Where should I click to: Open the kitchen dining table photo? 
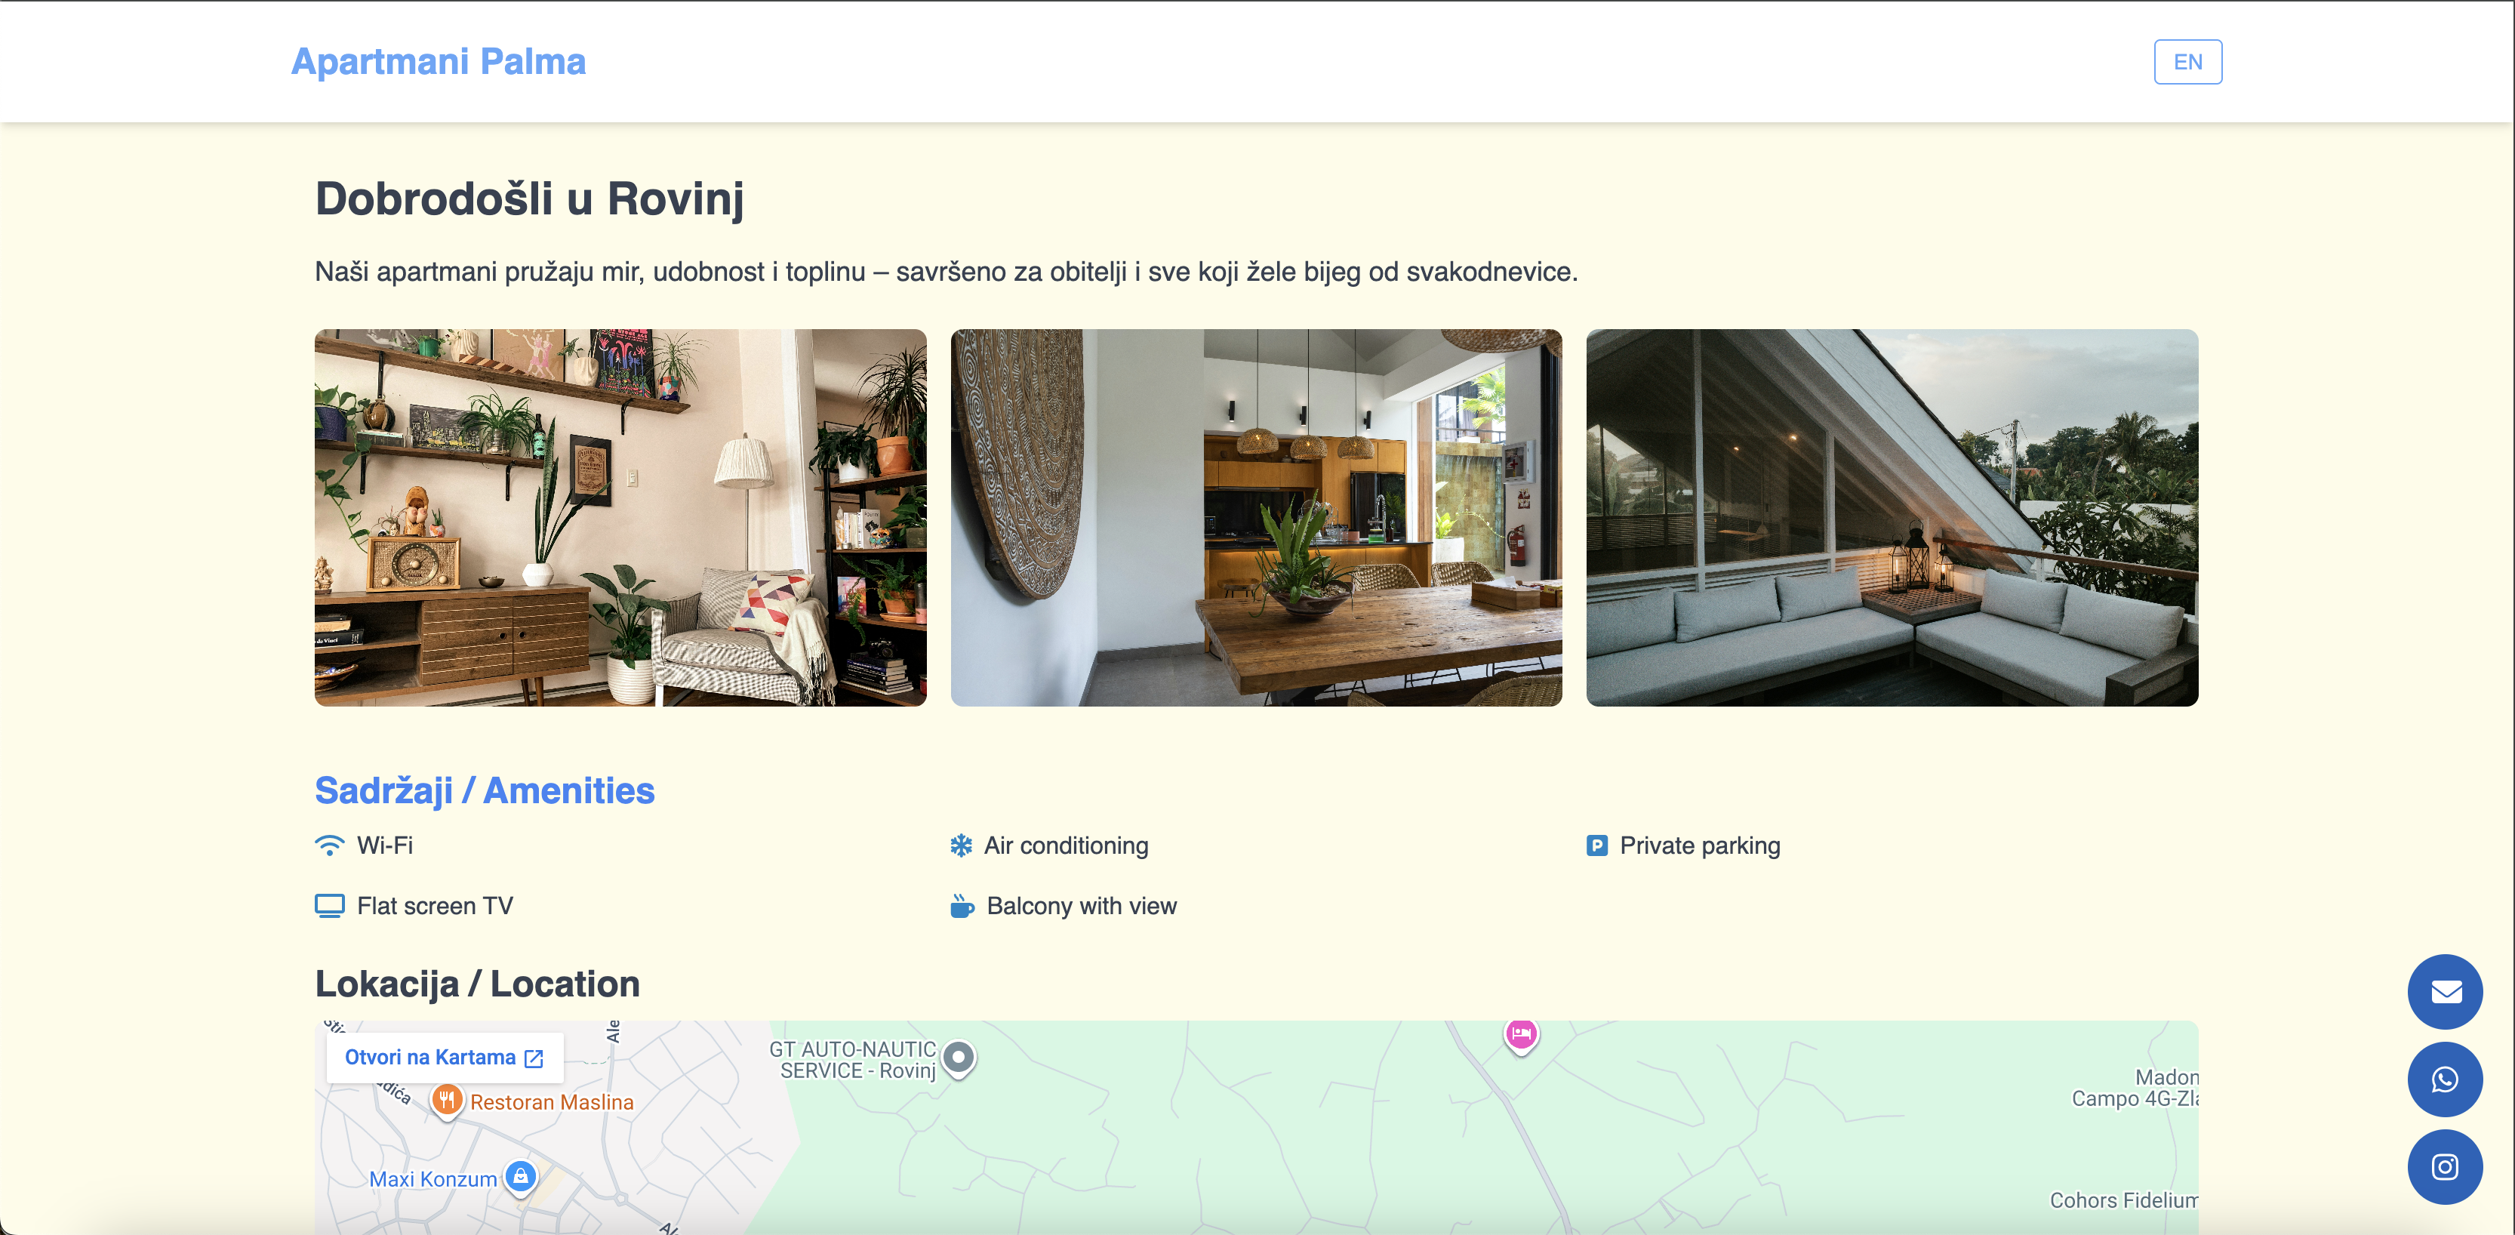pos(1255,517)
